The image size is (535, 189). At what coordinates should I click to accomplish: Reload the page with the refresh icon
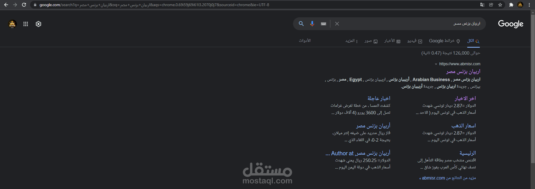(x=24, y=5)
